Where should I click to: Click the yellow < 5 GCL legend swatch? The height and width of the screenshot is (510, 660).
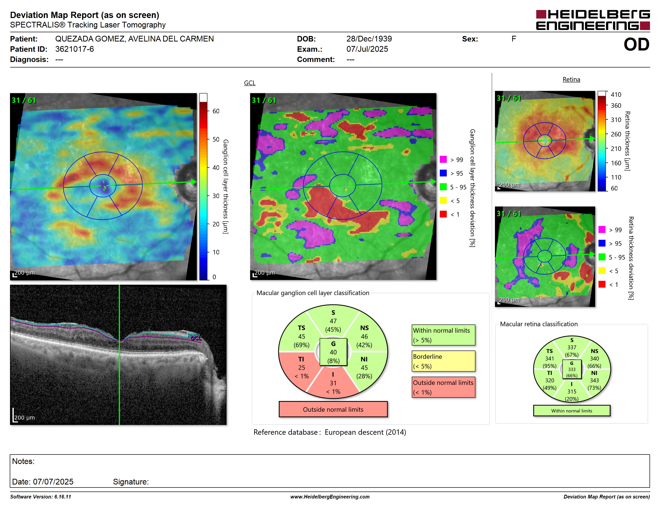tap(443, 200)
